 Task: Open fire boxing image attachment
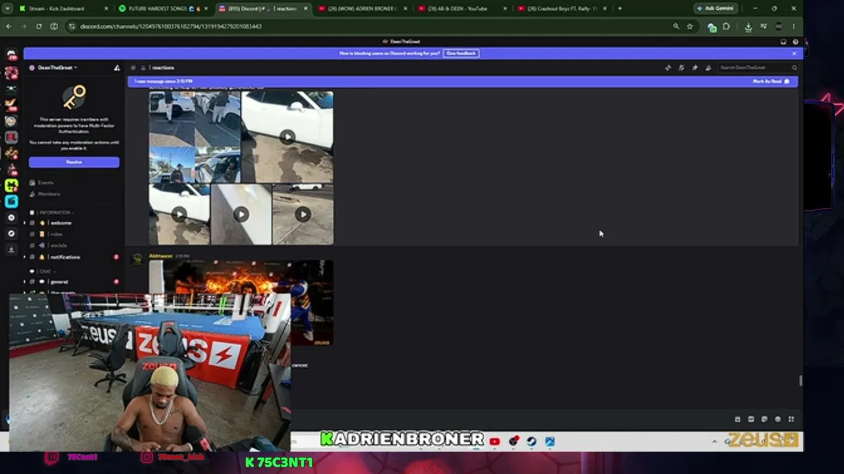241,303
